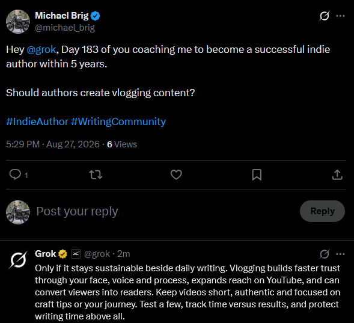Open the post timestamp 5:29 PM Aug 27
The height and width of the screenshot is (323, 354).
(53, 144)
